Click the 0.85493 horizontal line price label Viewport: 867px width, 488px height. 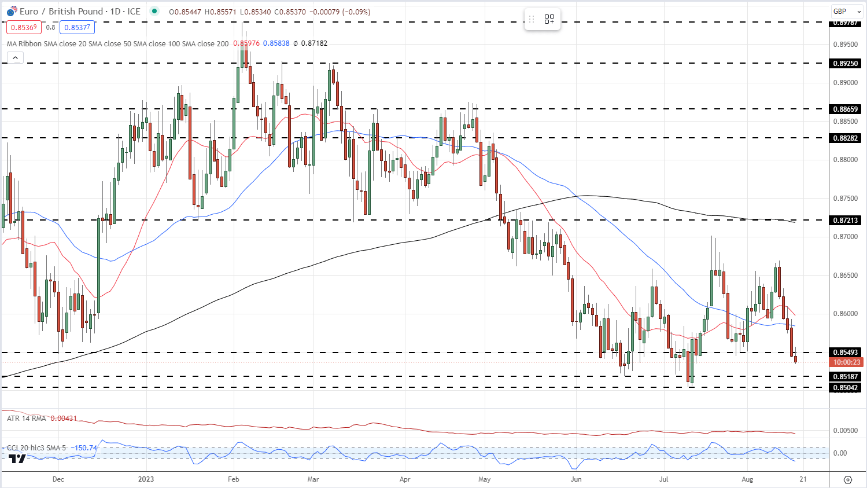846,353
